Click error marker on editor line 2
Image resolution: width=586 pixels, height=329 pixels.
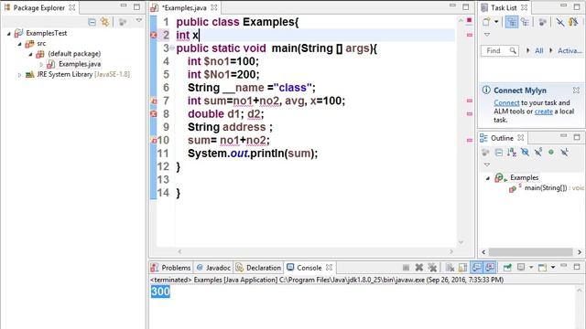tap(153, 35)
